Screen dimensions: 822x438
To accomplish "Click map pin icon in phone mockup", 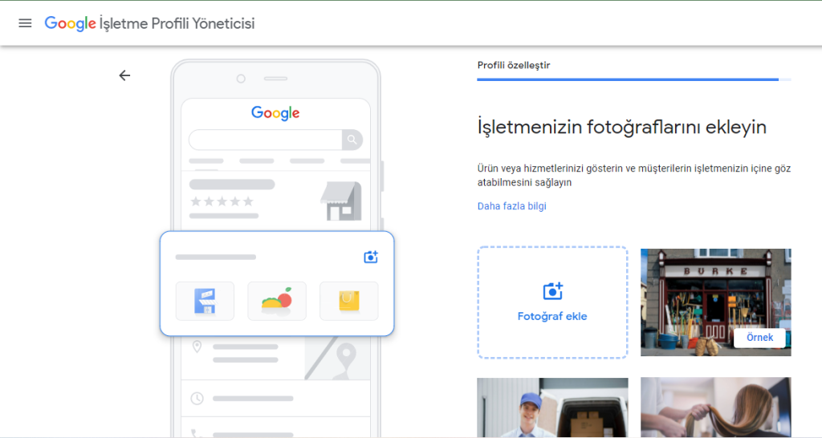I will coord(197,347).
